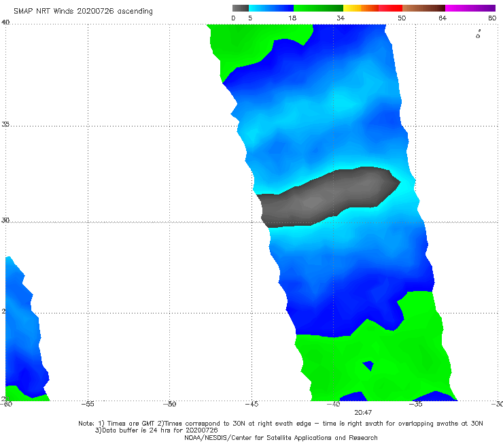
Task: Click the green wind region at the swath's top left
Action: 247,45
